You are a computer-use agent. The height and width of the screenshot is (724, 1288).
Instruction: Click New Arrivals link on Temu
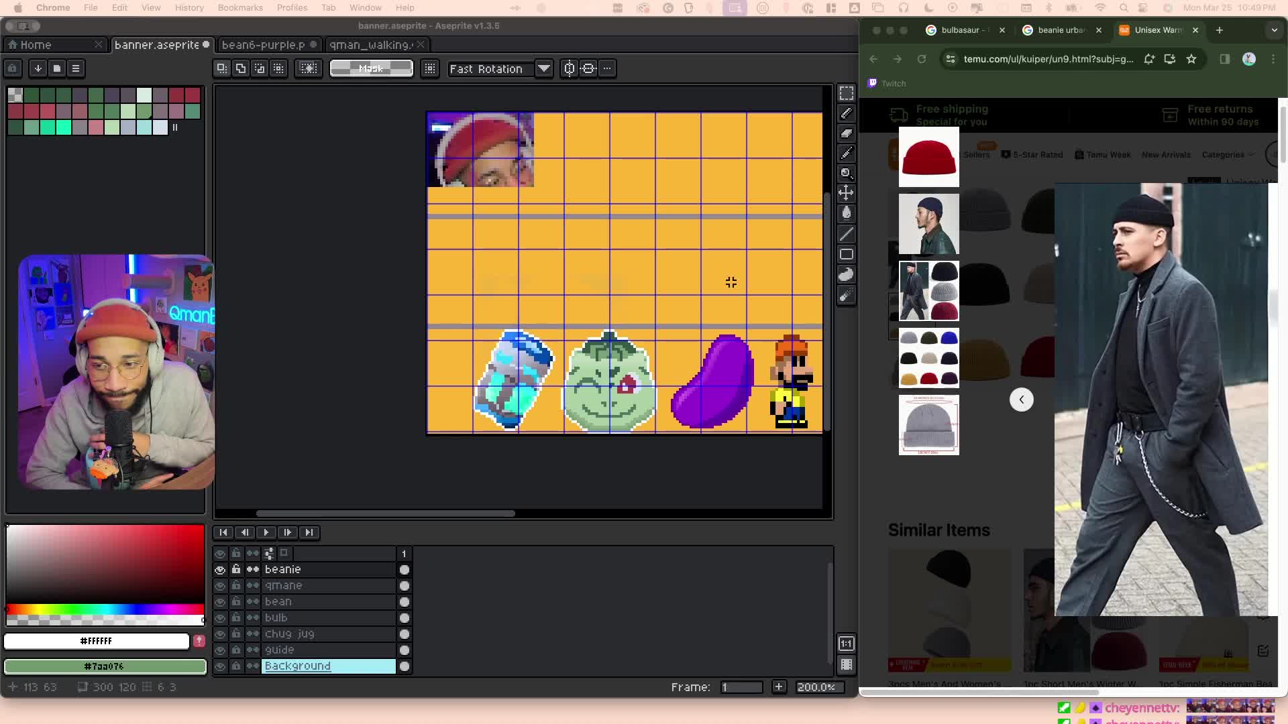(1166, 155)
